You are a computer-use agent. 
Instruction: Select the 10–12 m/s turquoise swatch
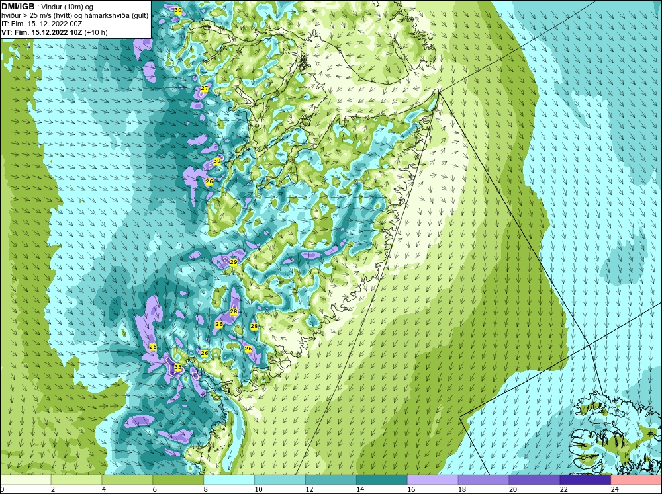[280, 480]
